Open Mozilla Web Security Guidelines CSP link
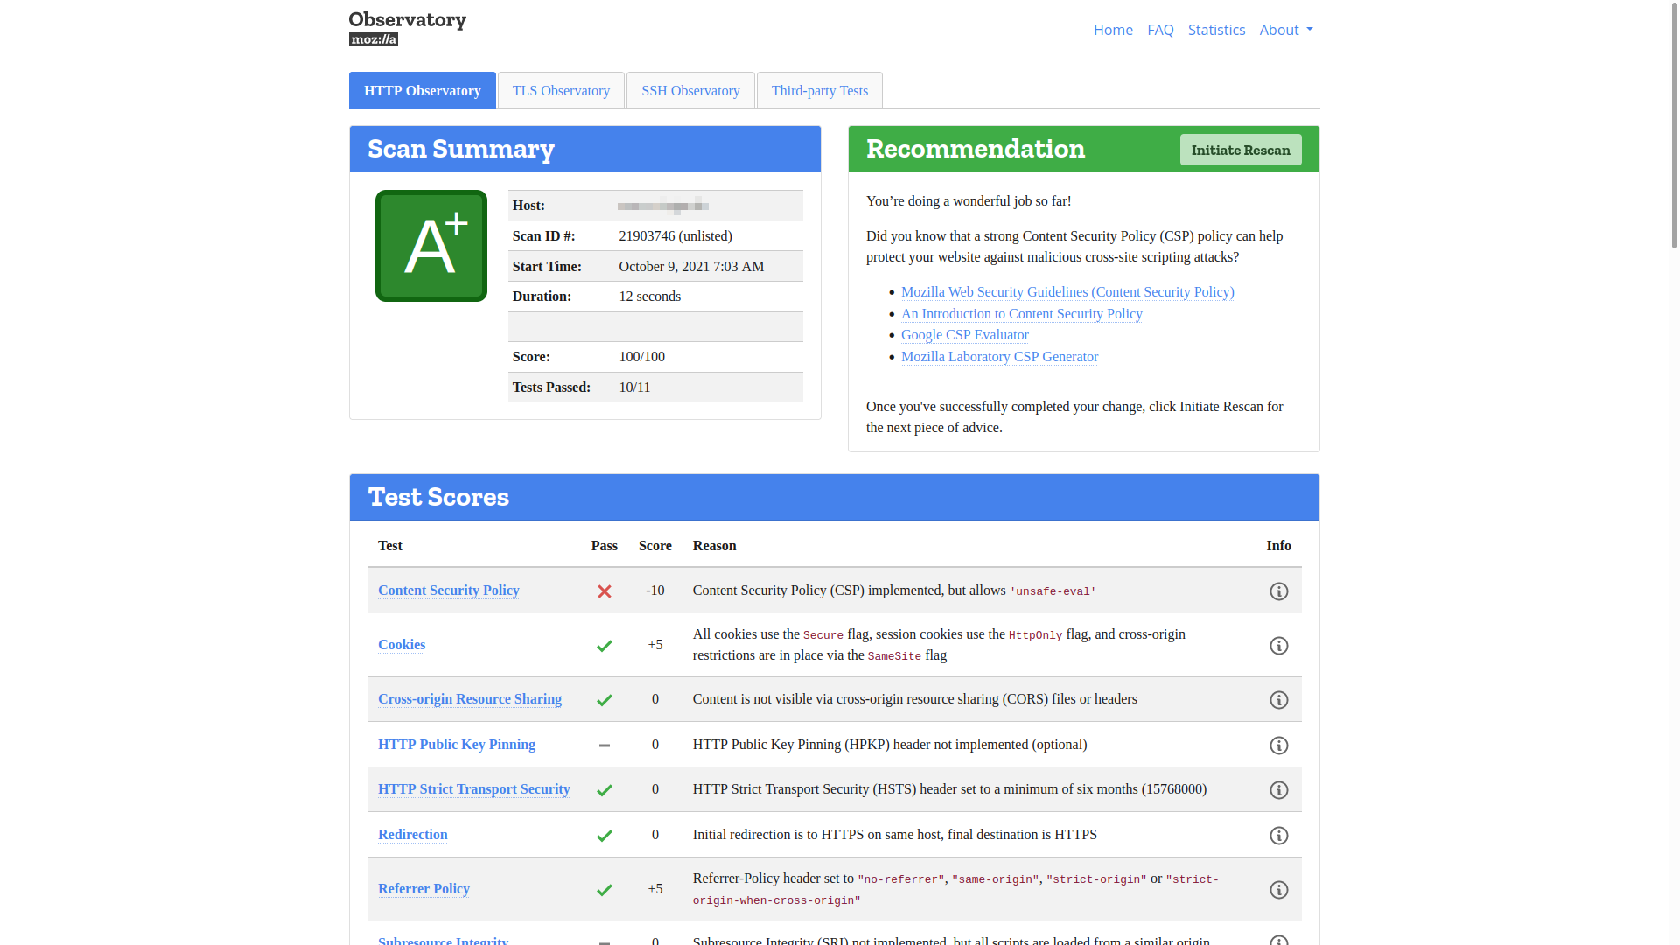 click(x=1067, y=292)
